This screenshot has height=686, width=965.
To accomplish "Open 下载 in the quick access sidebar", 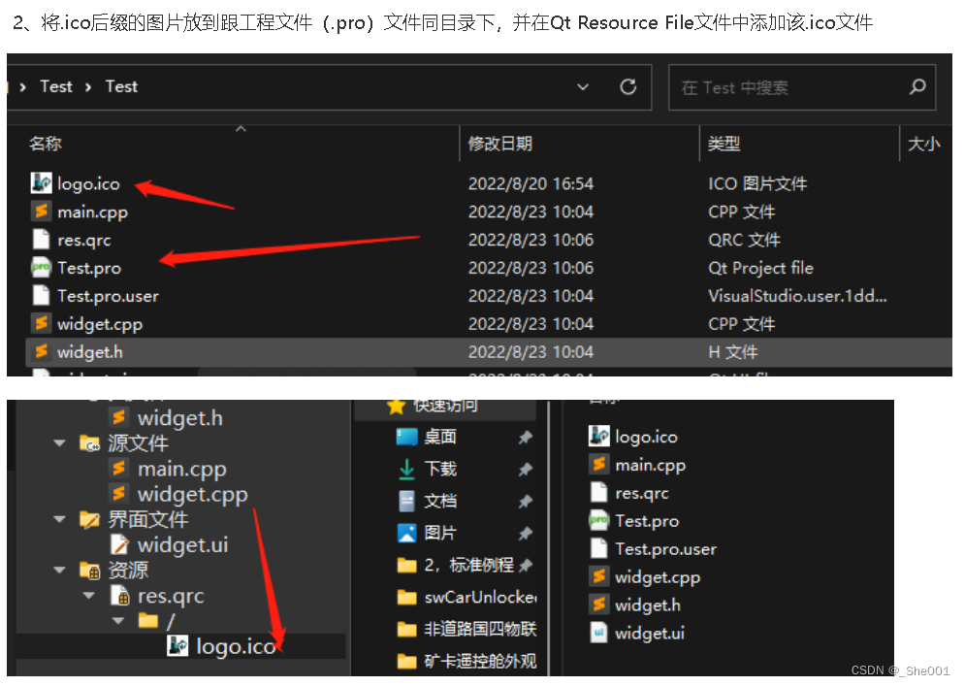I will pyautogui.click(x=440, y=469).
